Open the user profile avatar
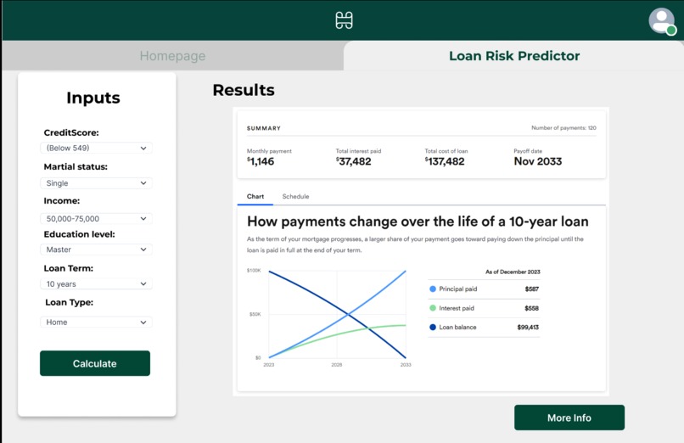Viewport: 684px width, 443px height. pyautogui.click(x=662, y=21)
